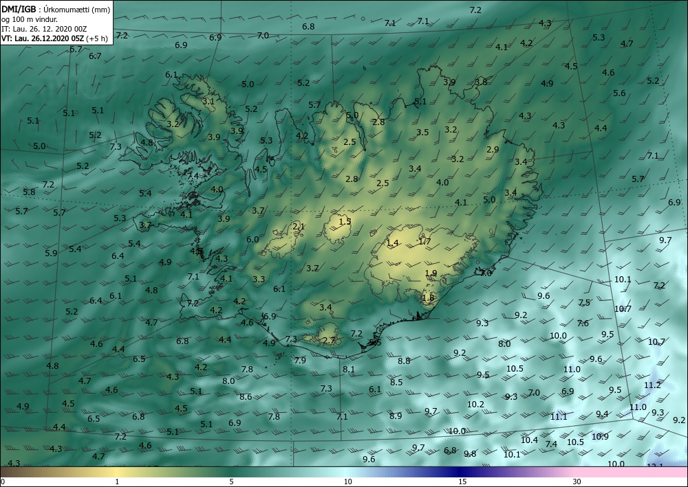Screen dimensions: 688x487
Task: Click the map value 6.0
Action: 252,240
